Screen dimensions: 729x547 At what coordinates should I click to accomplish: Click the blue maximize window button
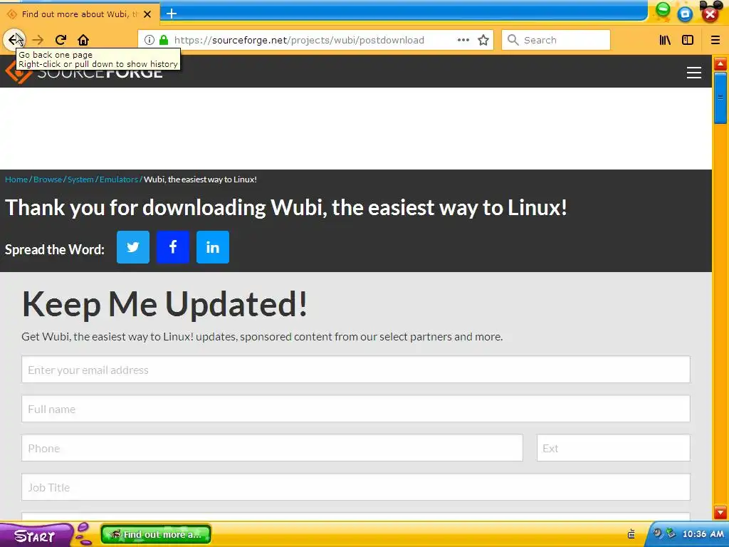[685, 14]
